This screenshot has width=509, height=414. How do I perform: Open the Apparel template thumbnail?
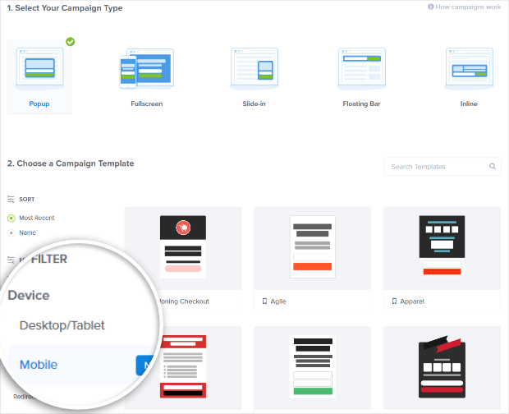pyautogui.click(x=442, y=248)
